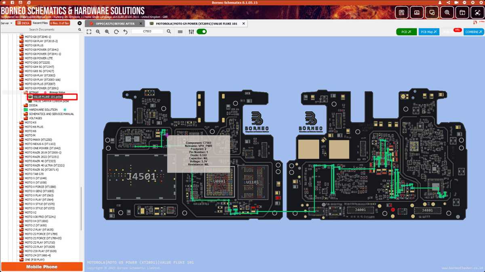Open the Facebook icon in title bar

click(x=12, y=2)
